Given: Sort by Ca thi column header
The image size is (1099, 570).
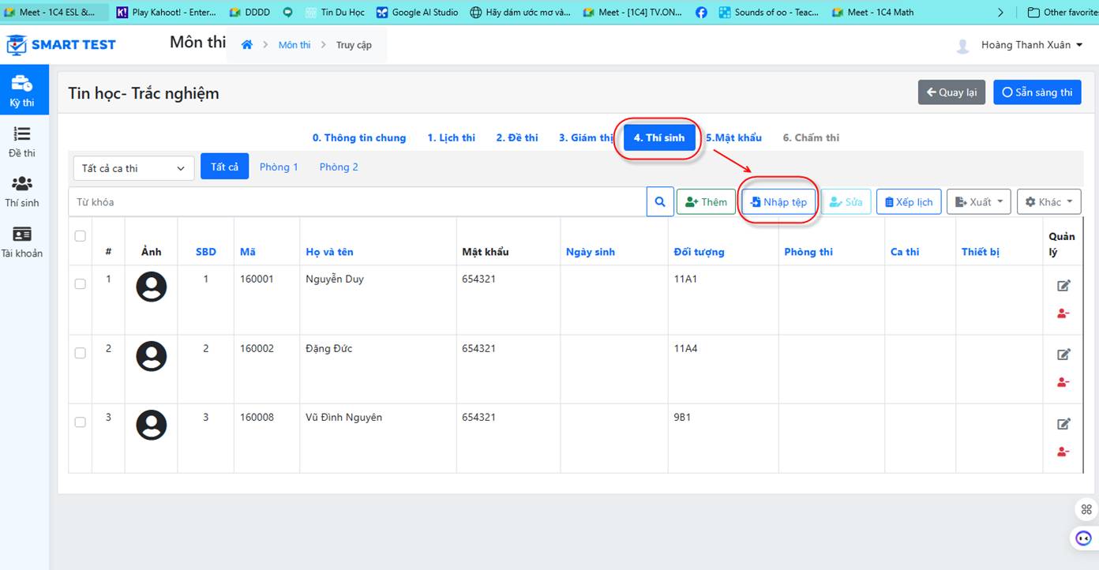Looking at the screenshot, I should tap(905, 252).
